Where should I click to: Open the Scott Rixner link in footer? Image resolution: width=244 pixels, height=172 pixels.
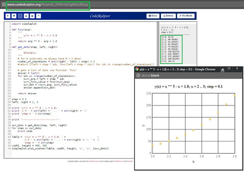click(x=94, y=161)
